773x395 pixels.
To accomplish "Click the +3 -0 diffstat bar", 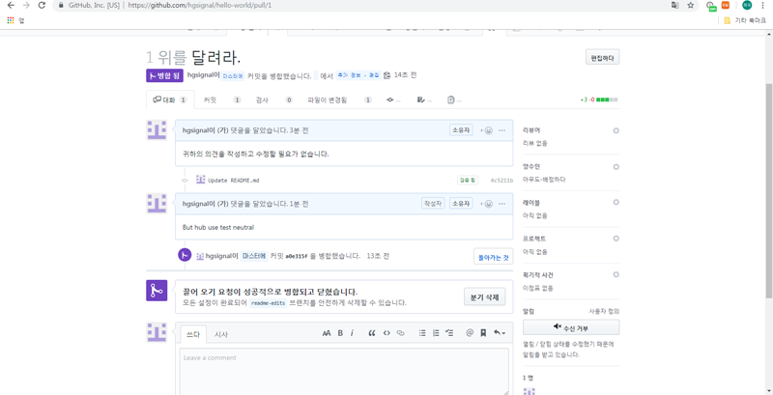I will tap(599, 100).
